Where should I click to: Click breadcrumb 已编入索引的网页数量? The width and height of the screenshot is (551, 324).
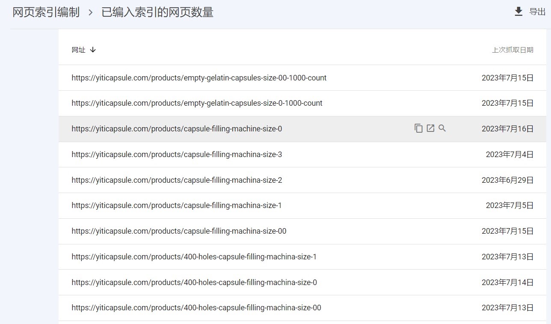[157, 12]
